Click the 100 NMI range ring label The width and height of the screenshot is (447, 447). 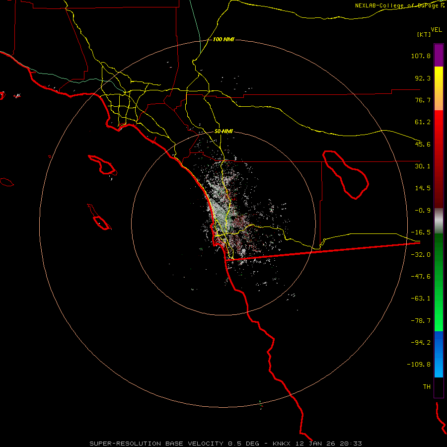[x=223, y=39]
